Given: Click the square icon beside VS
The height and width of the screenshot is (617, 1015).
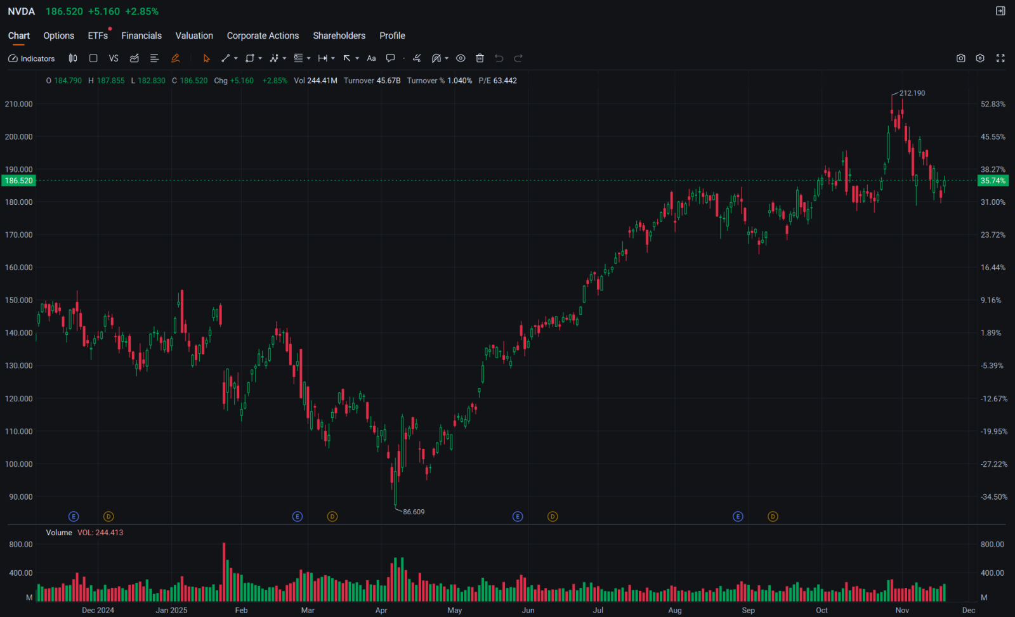Looking at the screenshot, I should 93,58.
